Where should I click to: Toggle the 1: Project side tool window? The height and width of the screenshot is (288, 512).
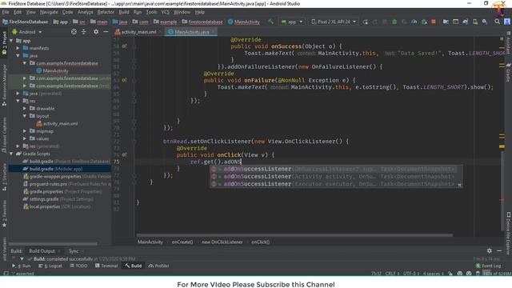[x=4, y=44]
